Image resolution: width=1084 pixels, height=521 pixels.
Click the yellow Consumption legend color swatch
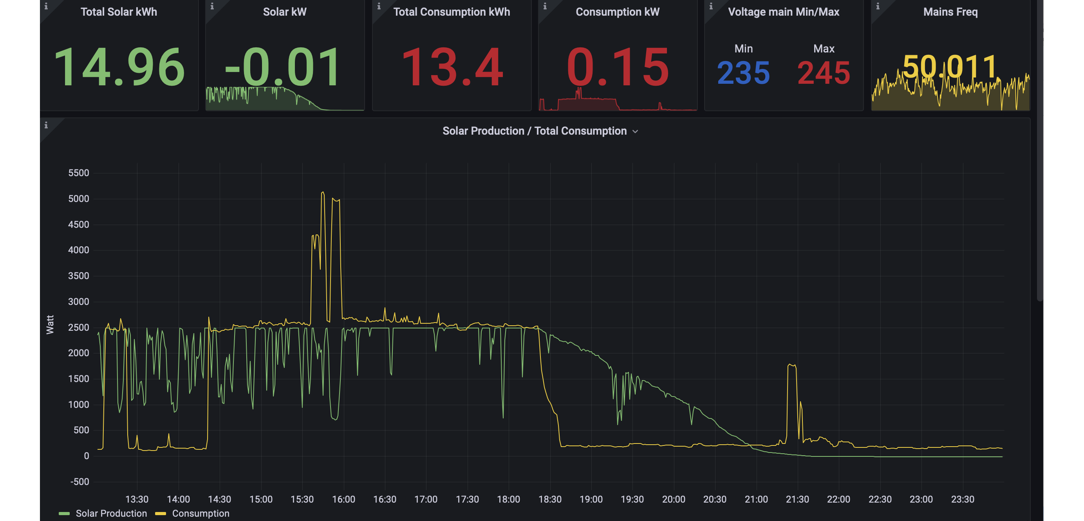point(160,514)
